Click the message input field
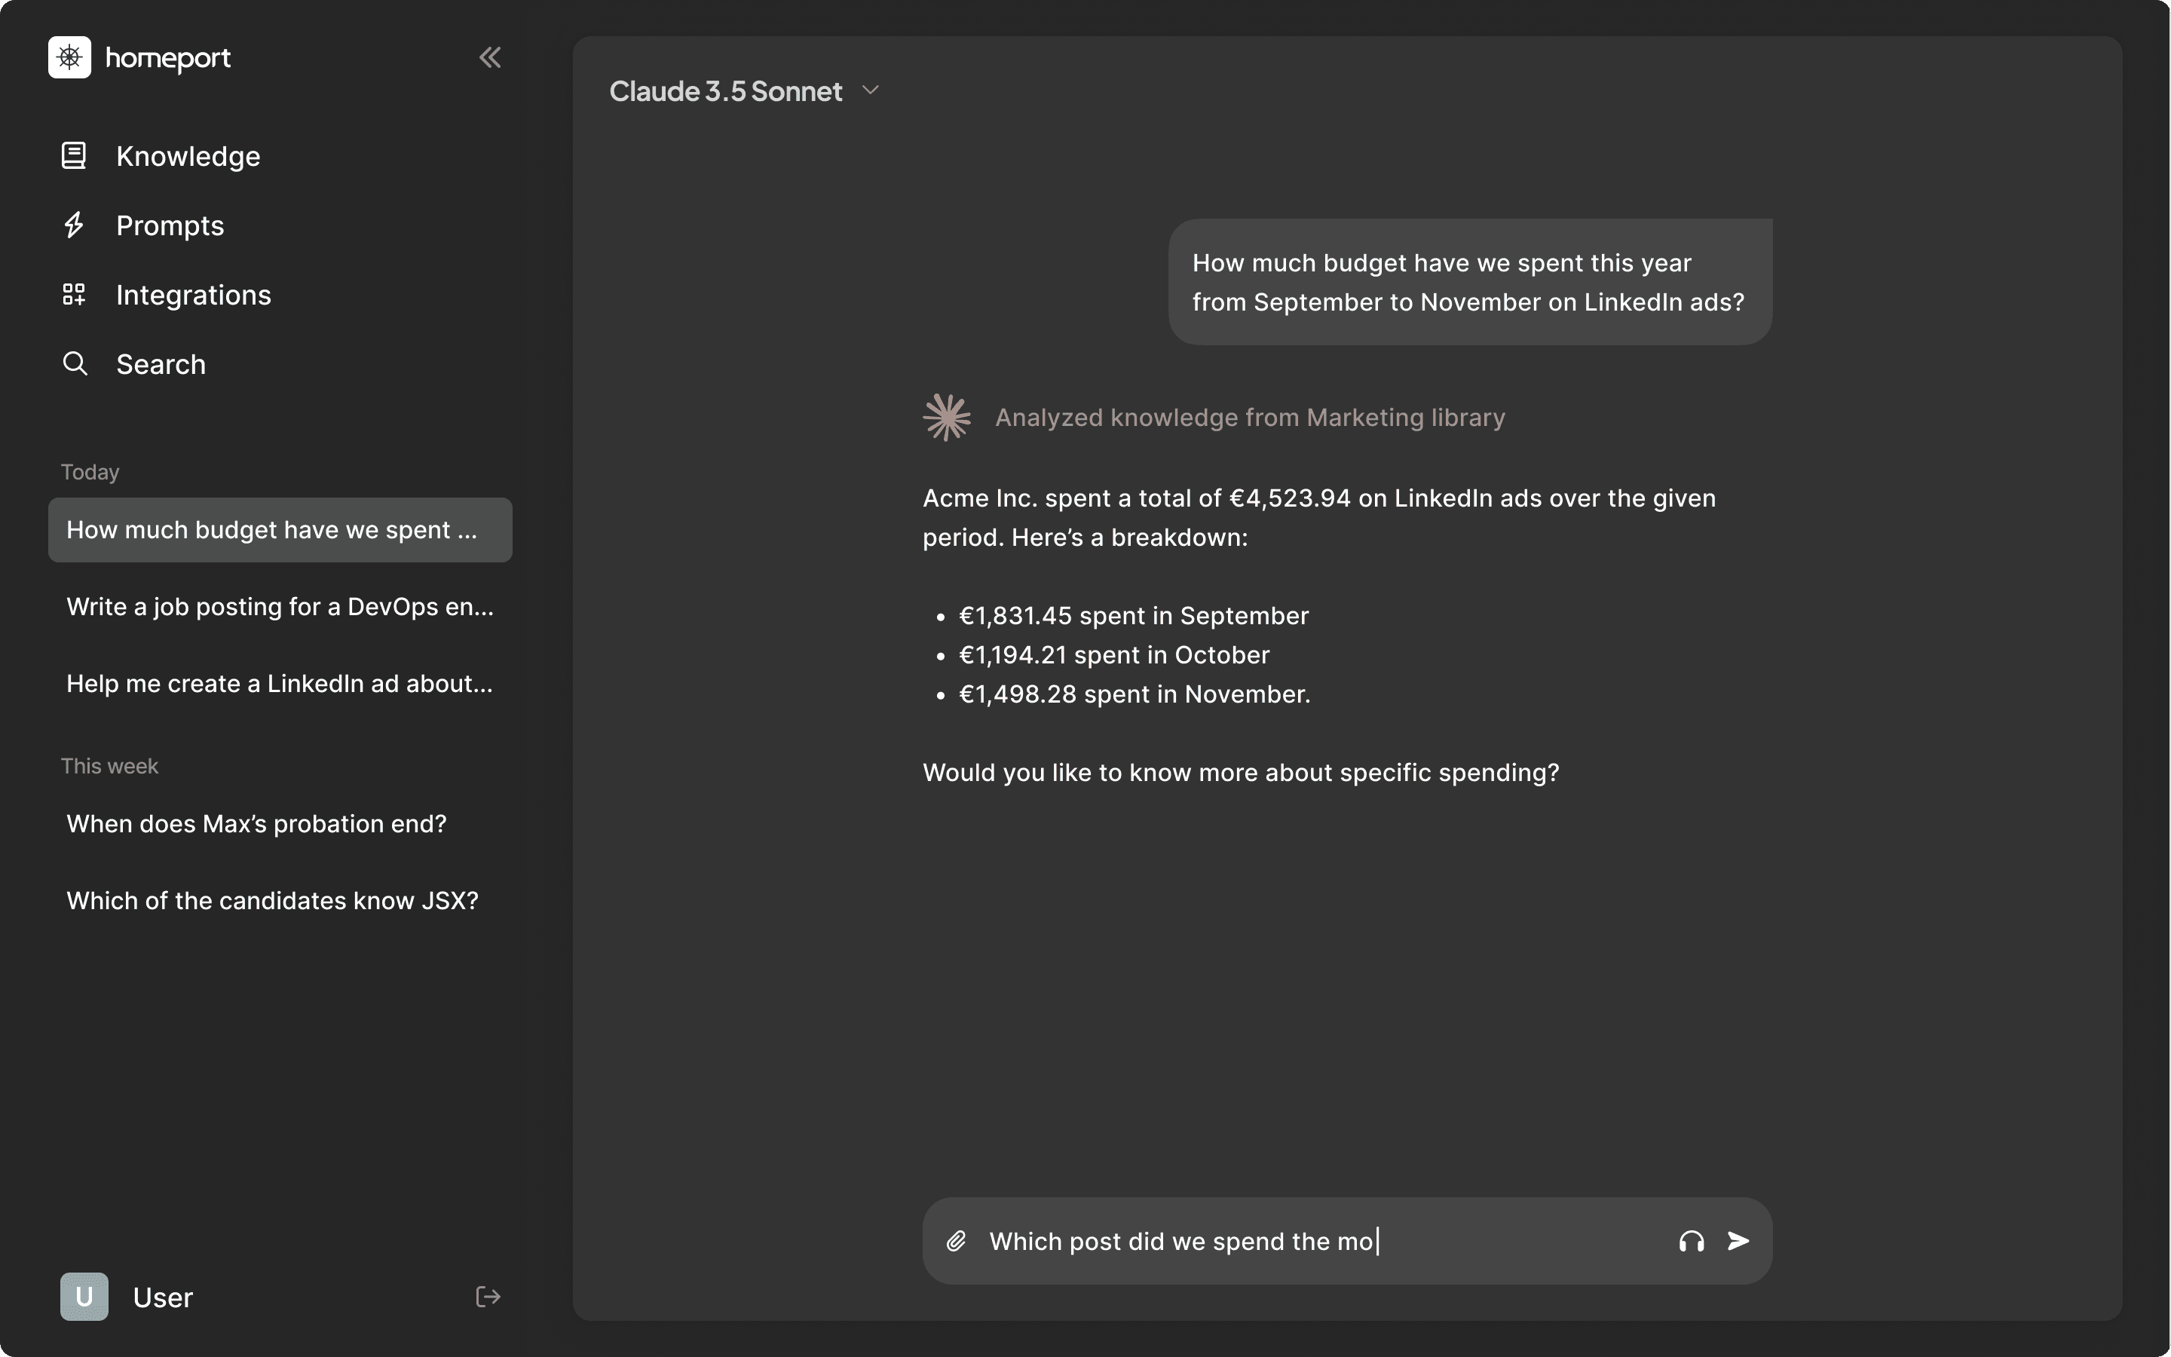 [1324, 1241]
